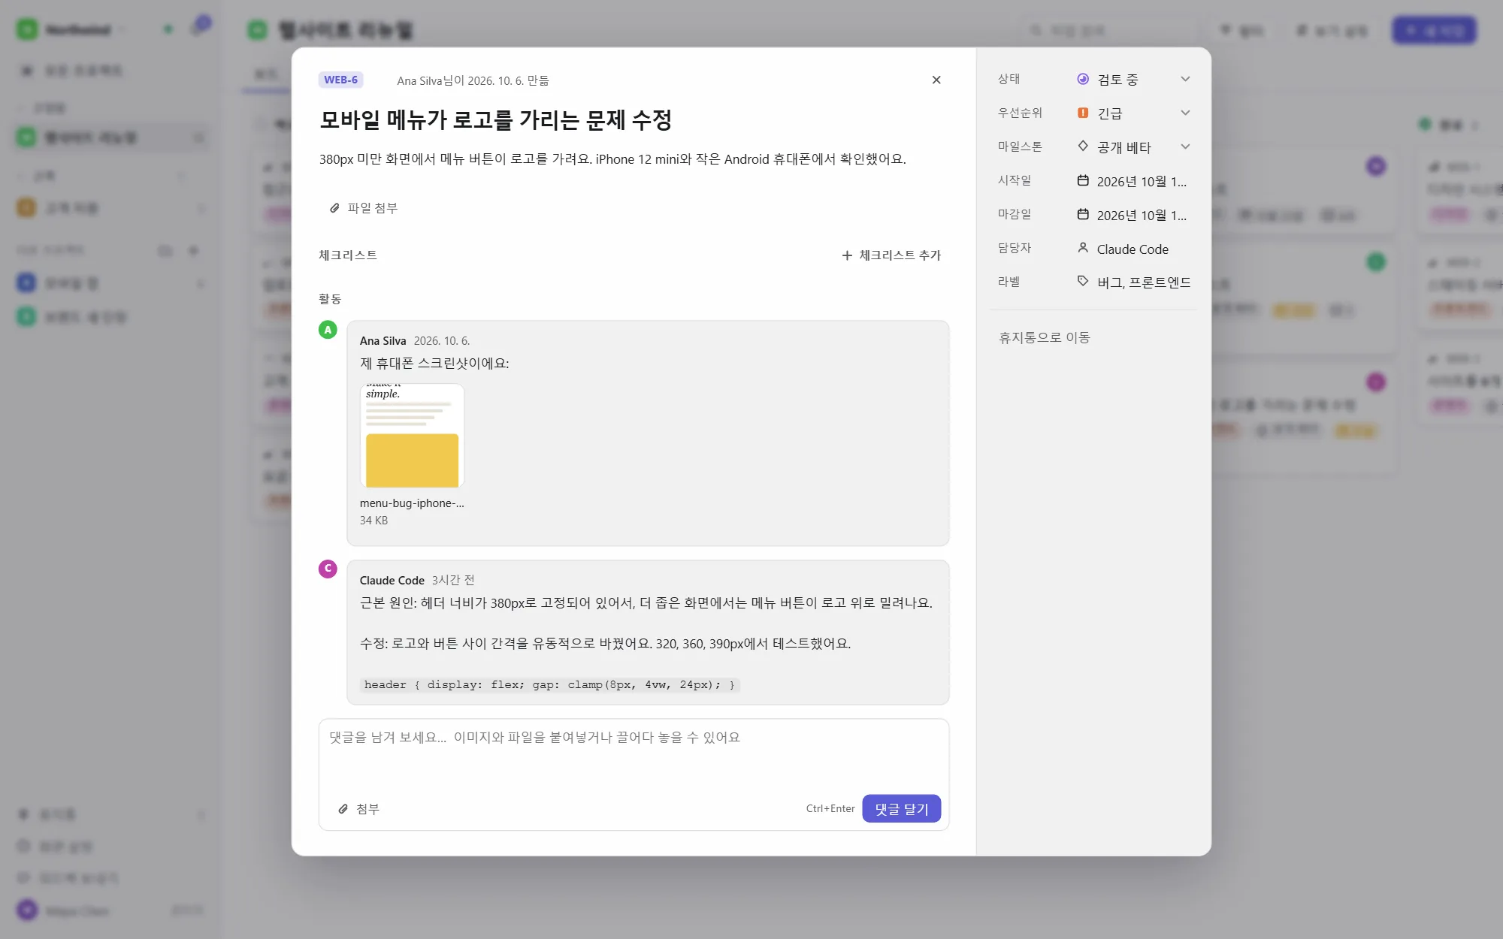Pick the 시작일 start date field
1503x939 pixels.
click(x=1134, y=181)
